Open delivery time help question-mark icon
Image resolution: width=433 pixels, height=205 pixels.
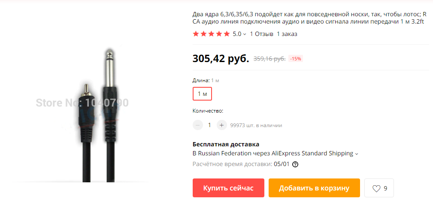(295, 164)
